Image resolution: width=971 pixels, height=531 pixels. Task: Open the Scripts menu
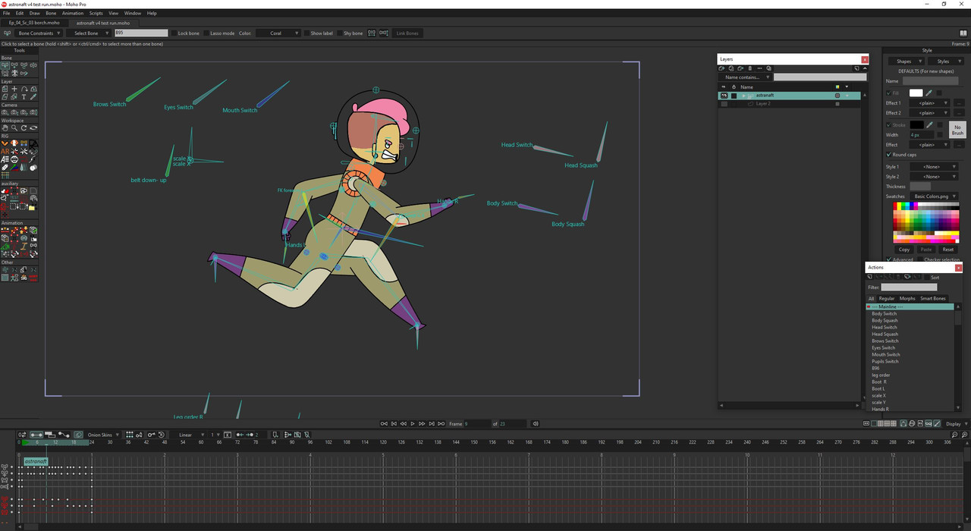tap(96, 13)
